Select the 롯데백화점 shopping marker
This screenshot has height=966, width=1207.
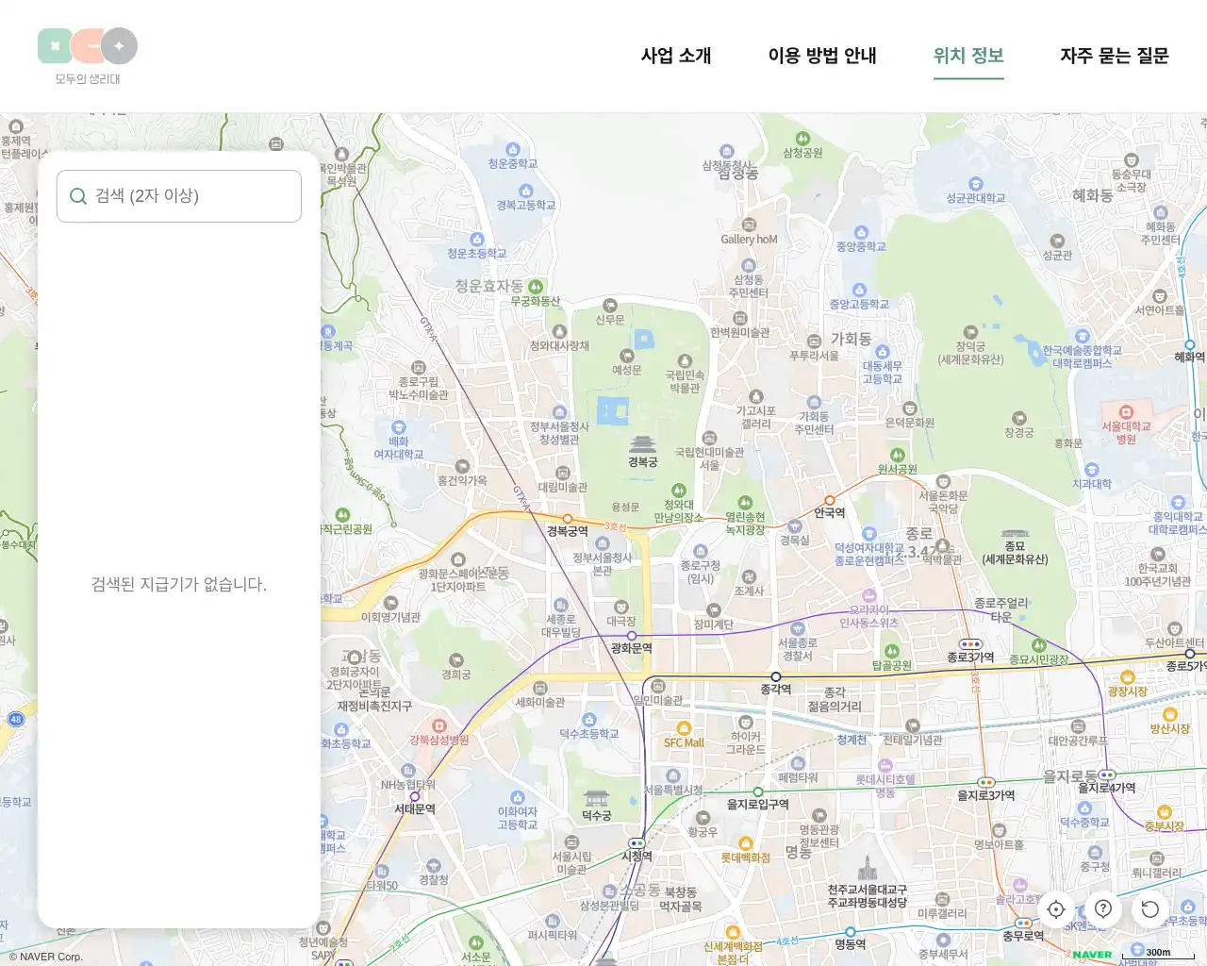coord(745,843)
